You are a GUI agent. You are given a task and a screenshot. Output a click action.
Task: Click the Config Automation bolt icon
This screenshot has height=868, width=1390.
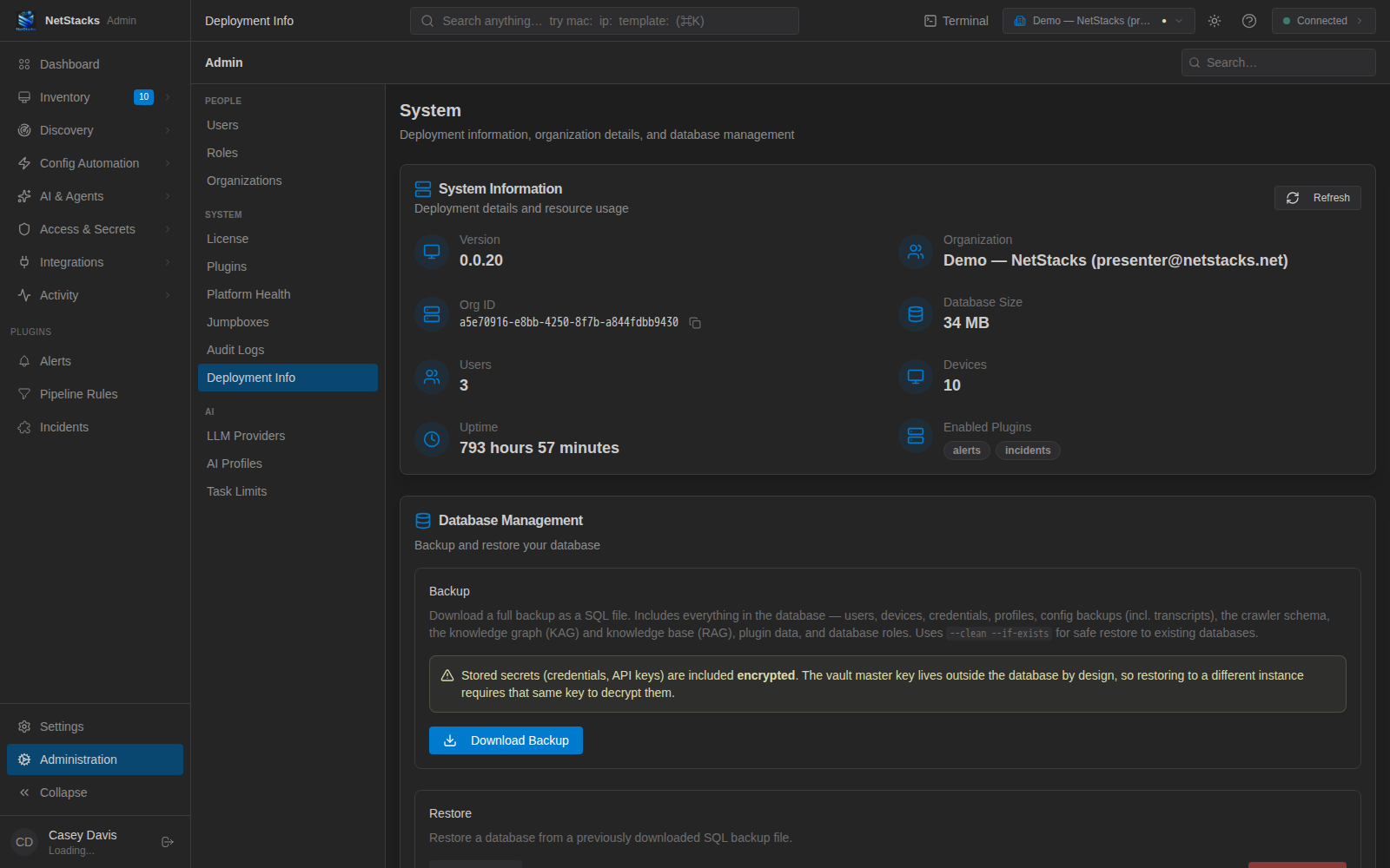pos(24,163)
